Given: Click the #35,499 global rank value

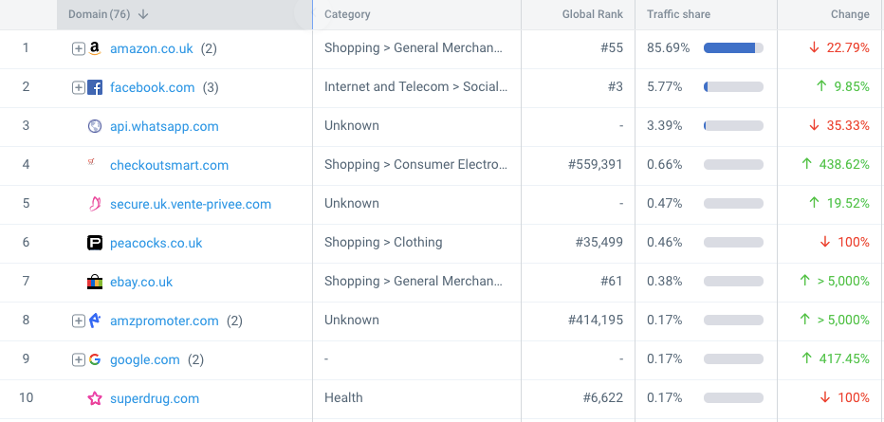Looking at the screenshot, I should click(x=599, y=242).
